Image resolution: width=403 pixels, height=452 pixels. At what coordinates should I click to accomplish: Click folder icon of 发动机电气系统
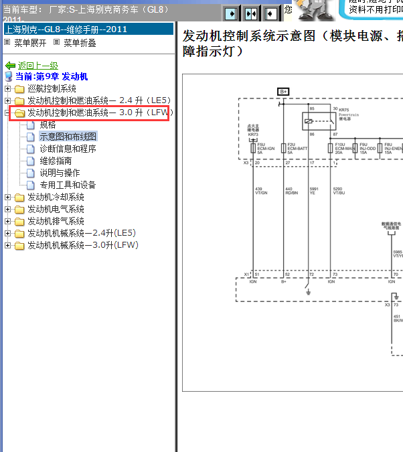[19, 210]
